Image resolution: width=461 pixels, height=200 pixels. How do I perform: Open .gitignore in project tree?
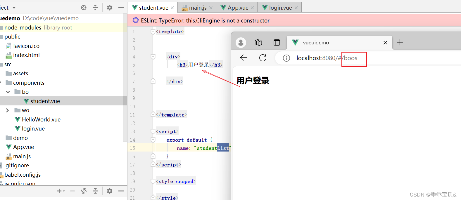tap(17, 165)
